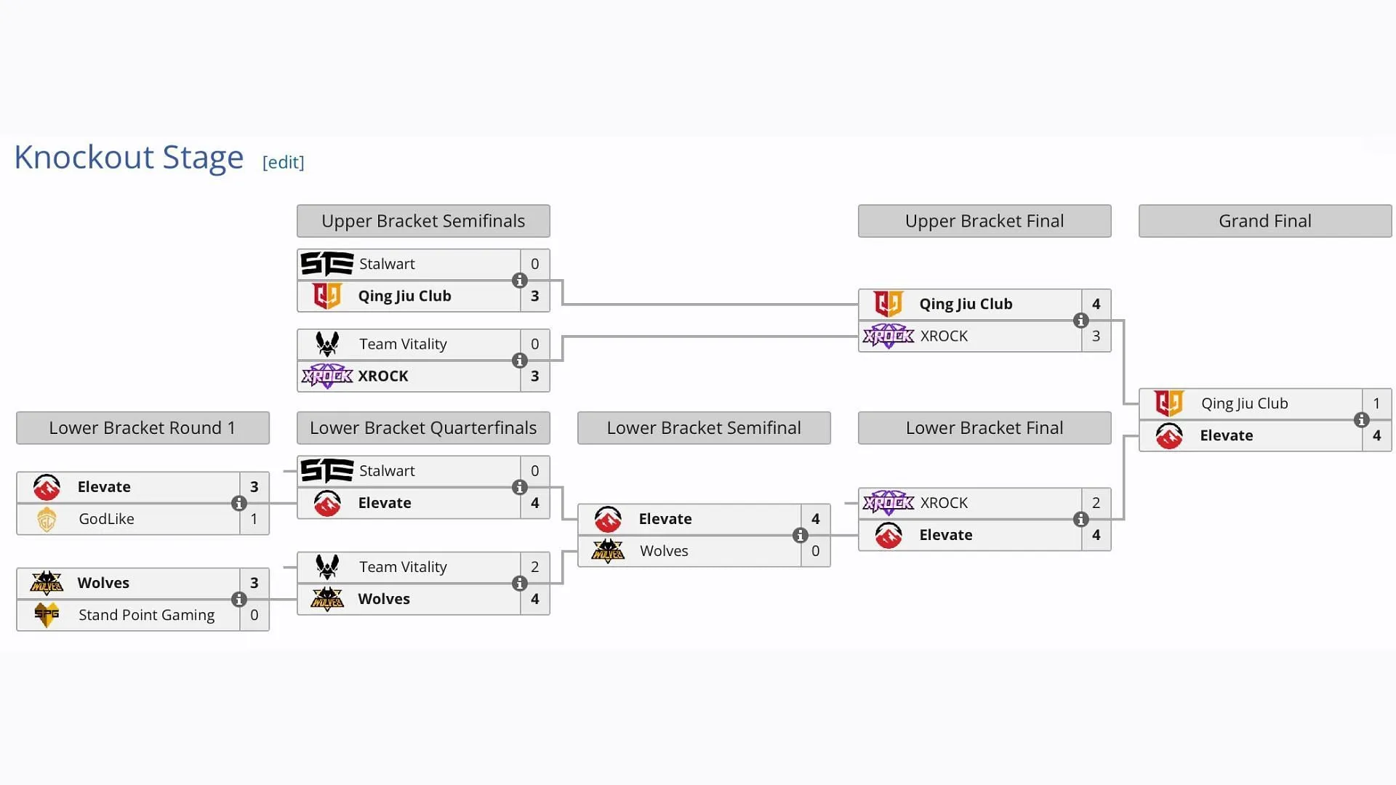
Task: Click the GodLike team icon in Lower Bracket Round 1
Action: click(x=49, y=518)
